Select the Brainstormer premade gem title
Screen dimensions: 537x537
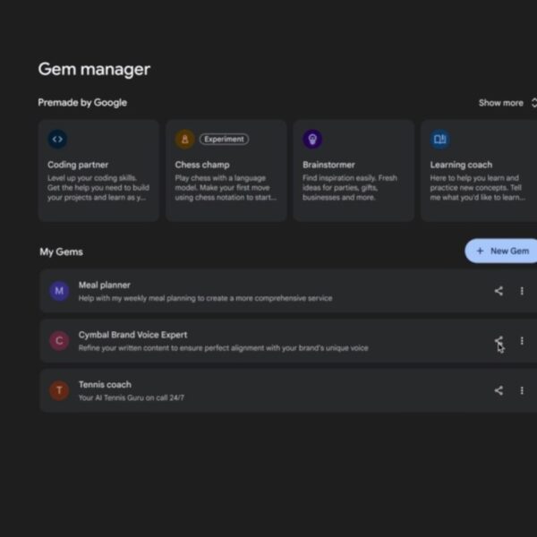click(x=328, y=165)
